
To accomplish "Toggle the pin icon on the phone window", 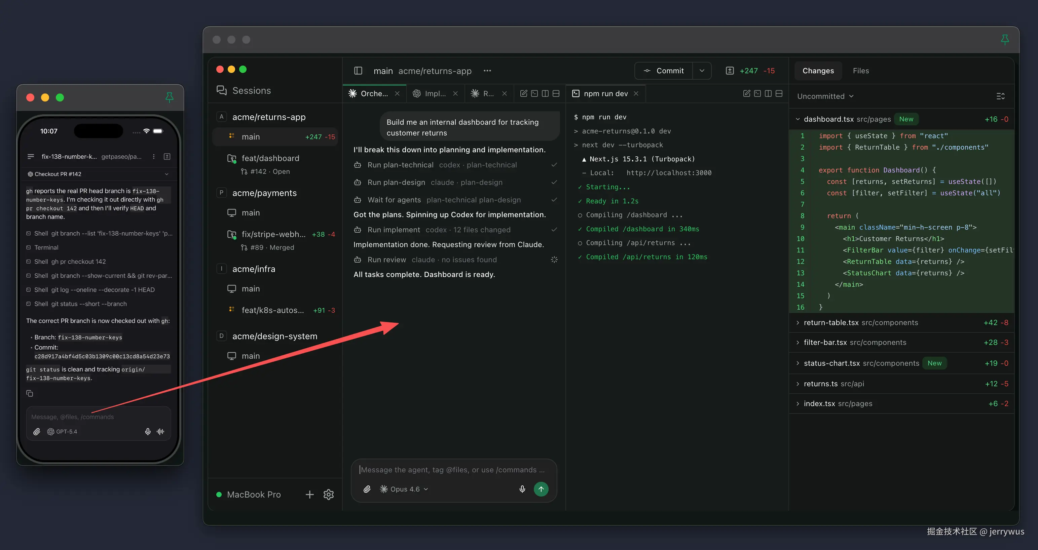I will point(169,97).
